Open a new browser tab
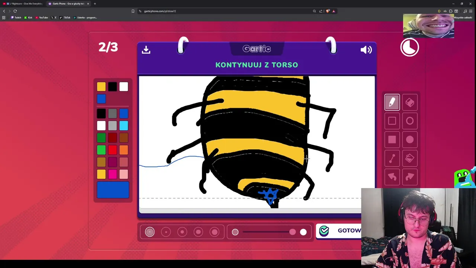Image resolution: width=476 pixels, height=268 pixels. coord(95,4)
